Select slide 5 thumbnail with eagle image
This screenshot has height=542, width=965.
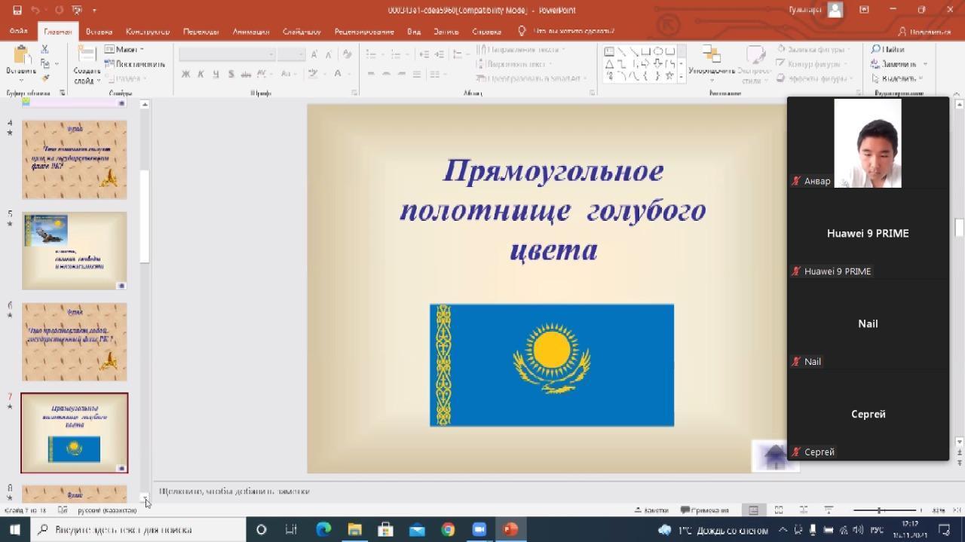[x=74, y=250]
